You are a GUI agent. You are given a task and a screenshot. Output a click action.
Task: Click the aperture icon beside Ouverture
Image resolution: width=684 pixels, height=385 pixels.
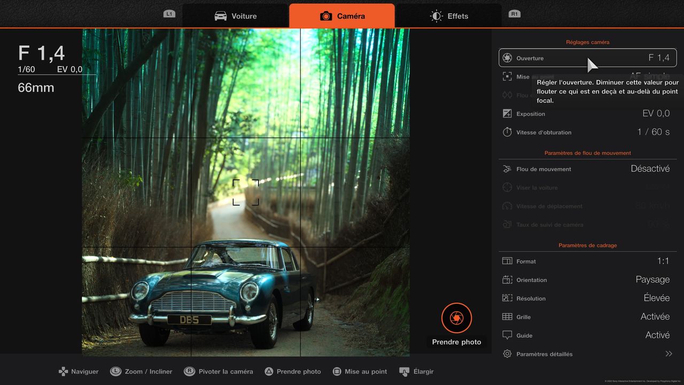507,58
